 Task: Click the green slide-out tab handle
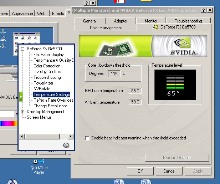point(21,96)
